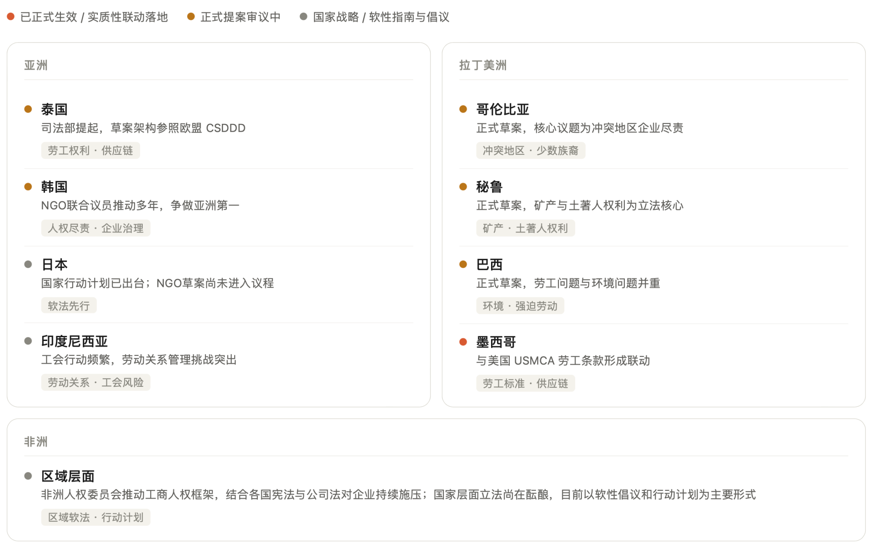
Task: Click the 环境 · 强迫劳动 tag under 巴西
Action: coord(520,306)
